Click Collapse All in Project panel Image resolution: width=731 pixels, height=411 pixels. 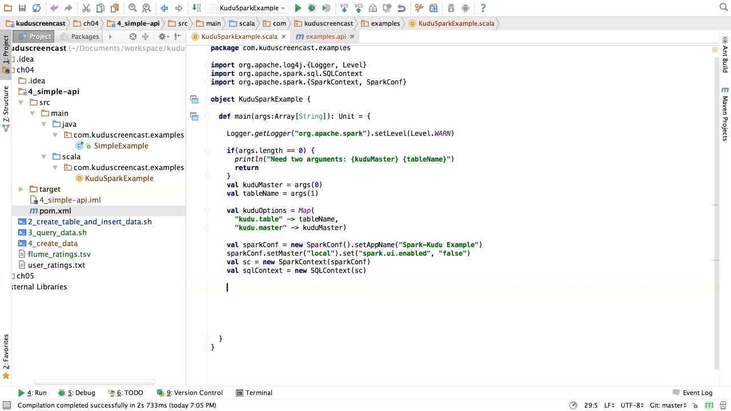pyautogui.click(x=145, y=37)
